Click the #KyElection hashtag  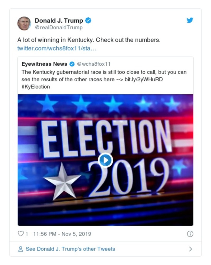tap(36, 86)
